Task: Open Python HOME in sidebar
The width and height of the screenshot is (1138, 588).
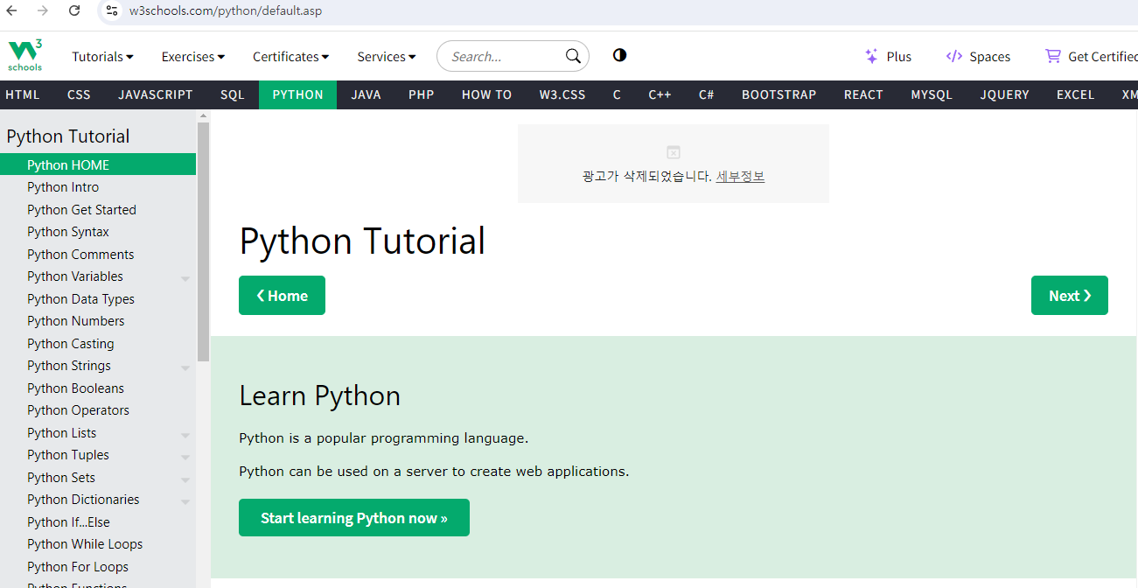Action: pyautogui.click(x=98, y=164)
